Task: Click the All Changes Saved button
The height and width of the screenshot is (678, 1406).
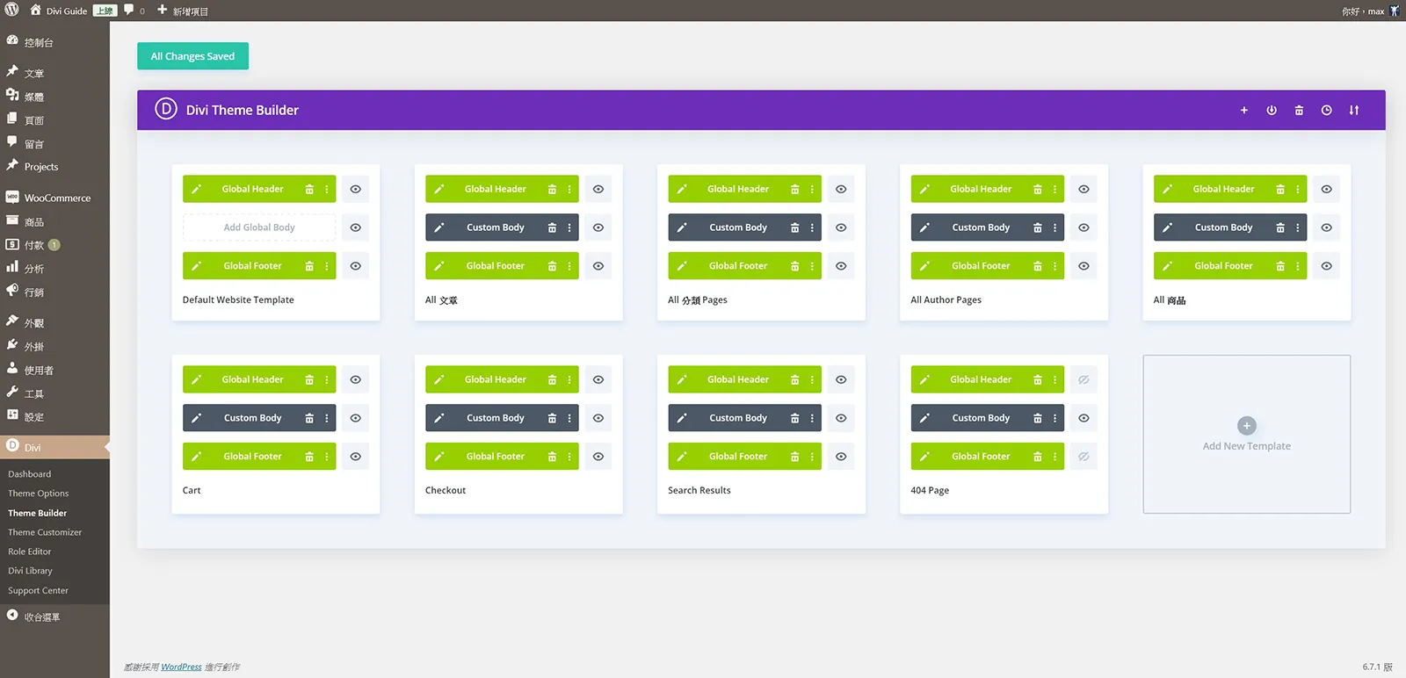Action: pos(192,56)
